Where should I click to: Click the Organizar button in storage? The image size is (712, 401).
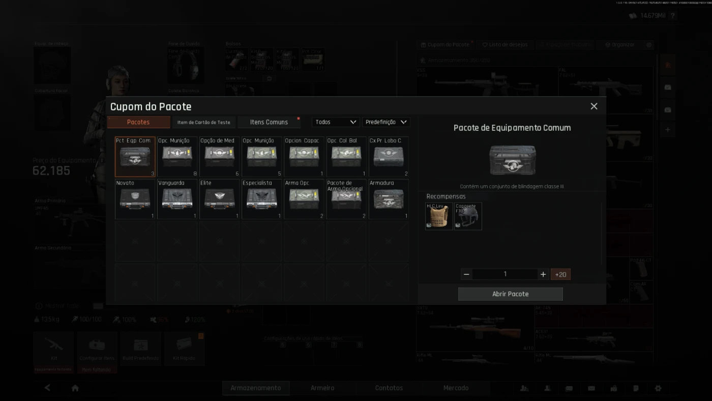[x=620, y=45]
